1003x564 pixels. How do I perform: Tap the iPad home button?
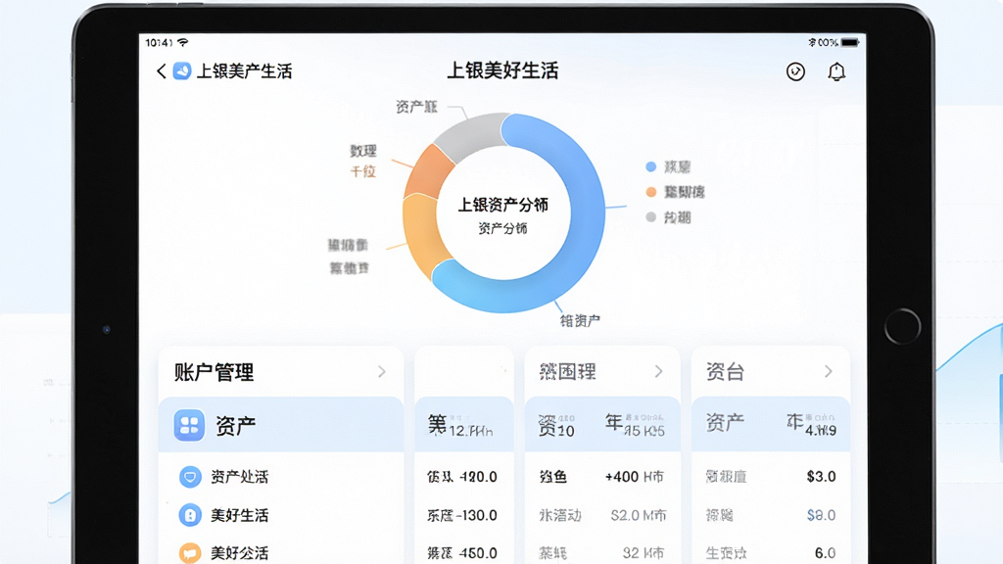click(x=902, y=326)
